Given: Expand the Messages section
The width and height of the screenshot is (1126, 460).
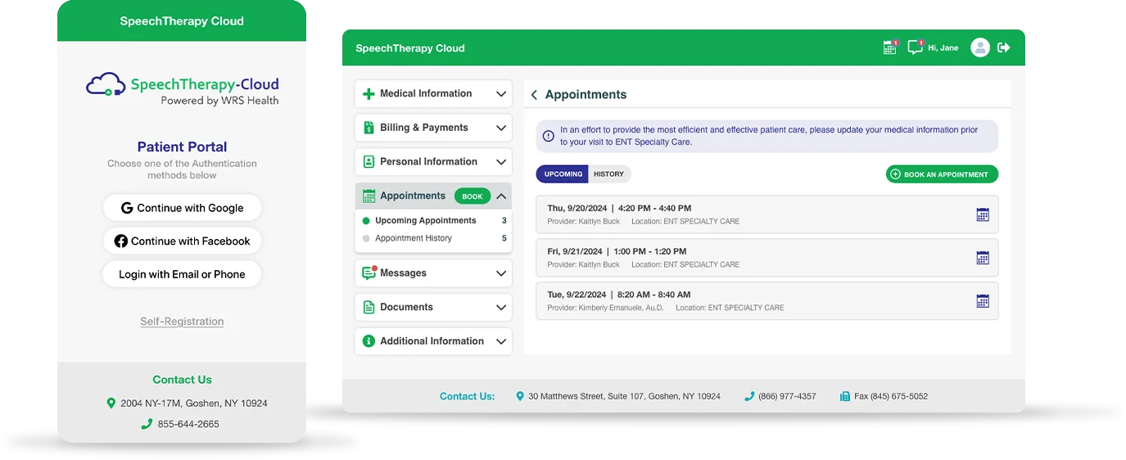Looking at the screenshot, I should click(501, 273).
